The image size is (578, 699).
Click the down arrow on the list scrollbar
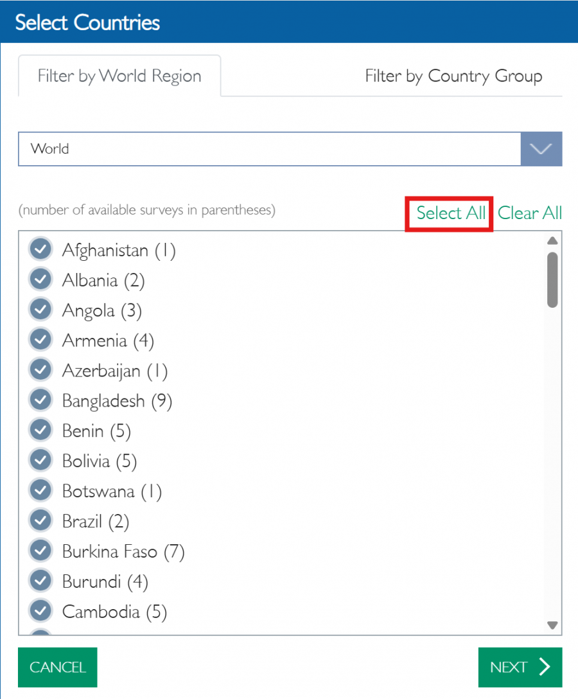pyautogui.click(x=552, y=624)
